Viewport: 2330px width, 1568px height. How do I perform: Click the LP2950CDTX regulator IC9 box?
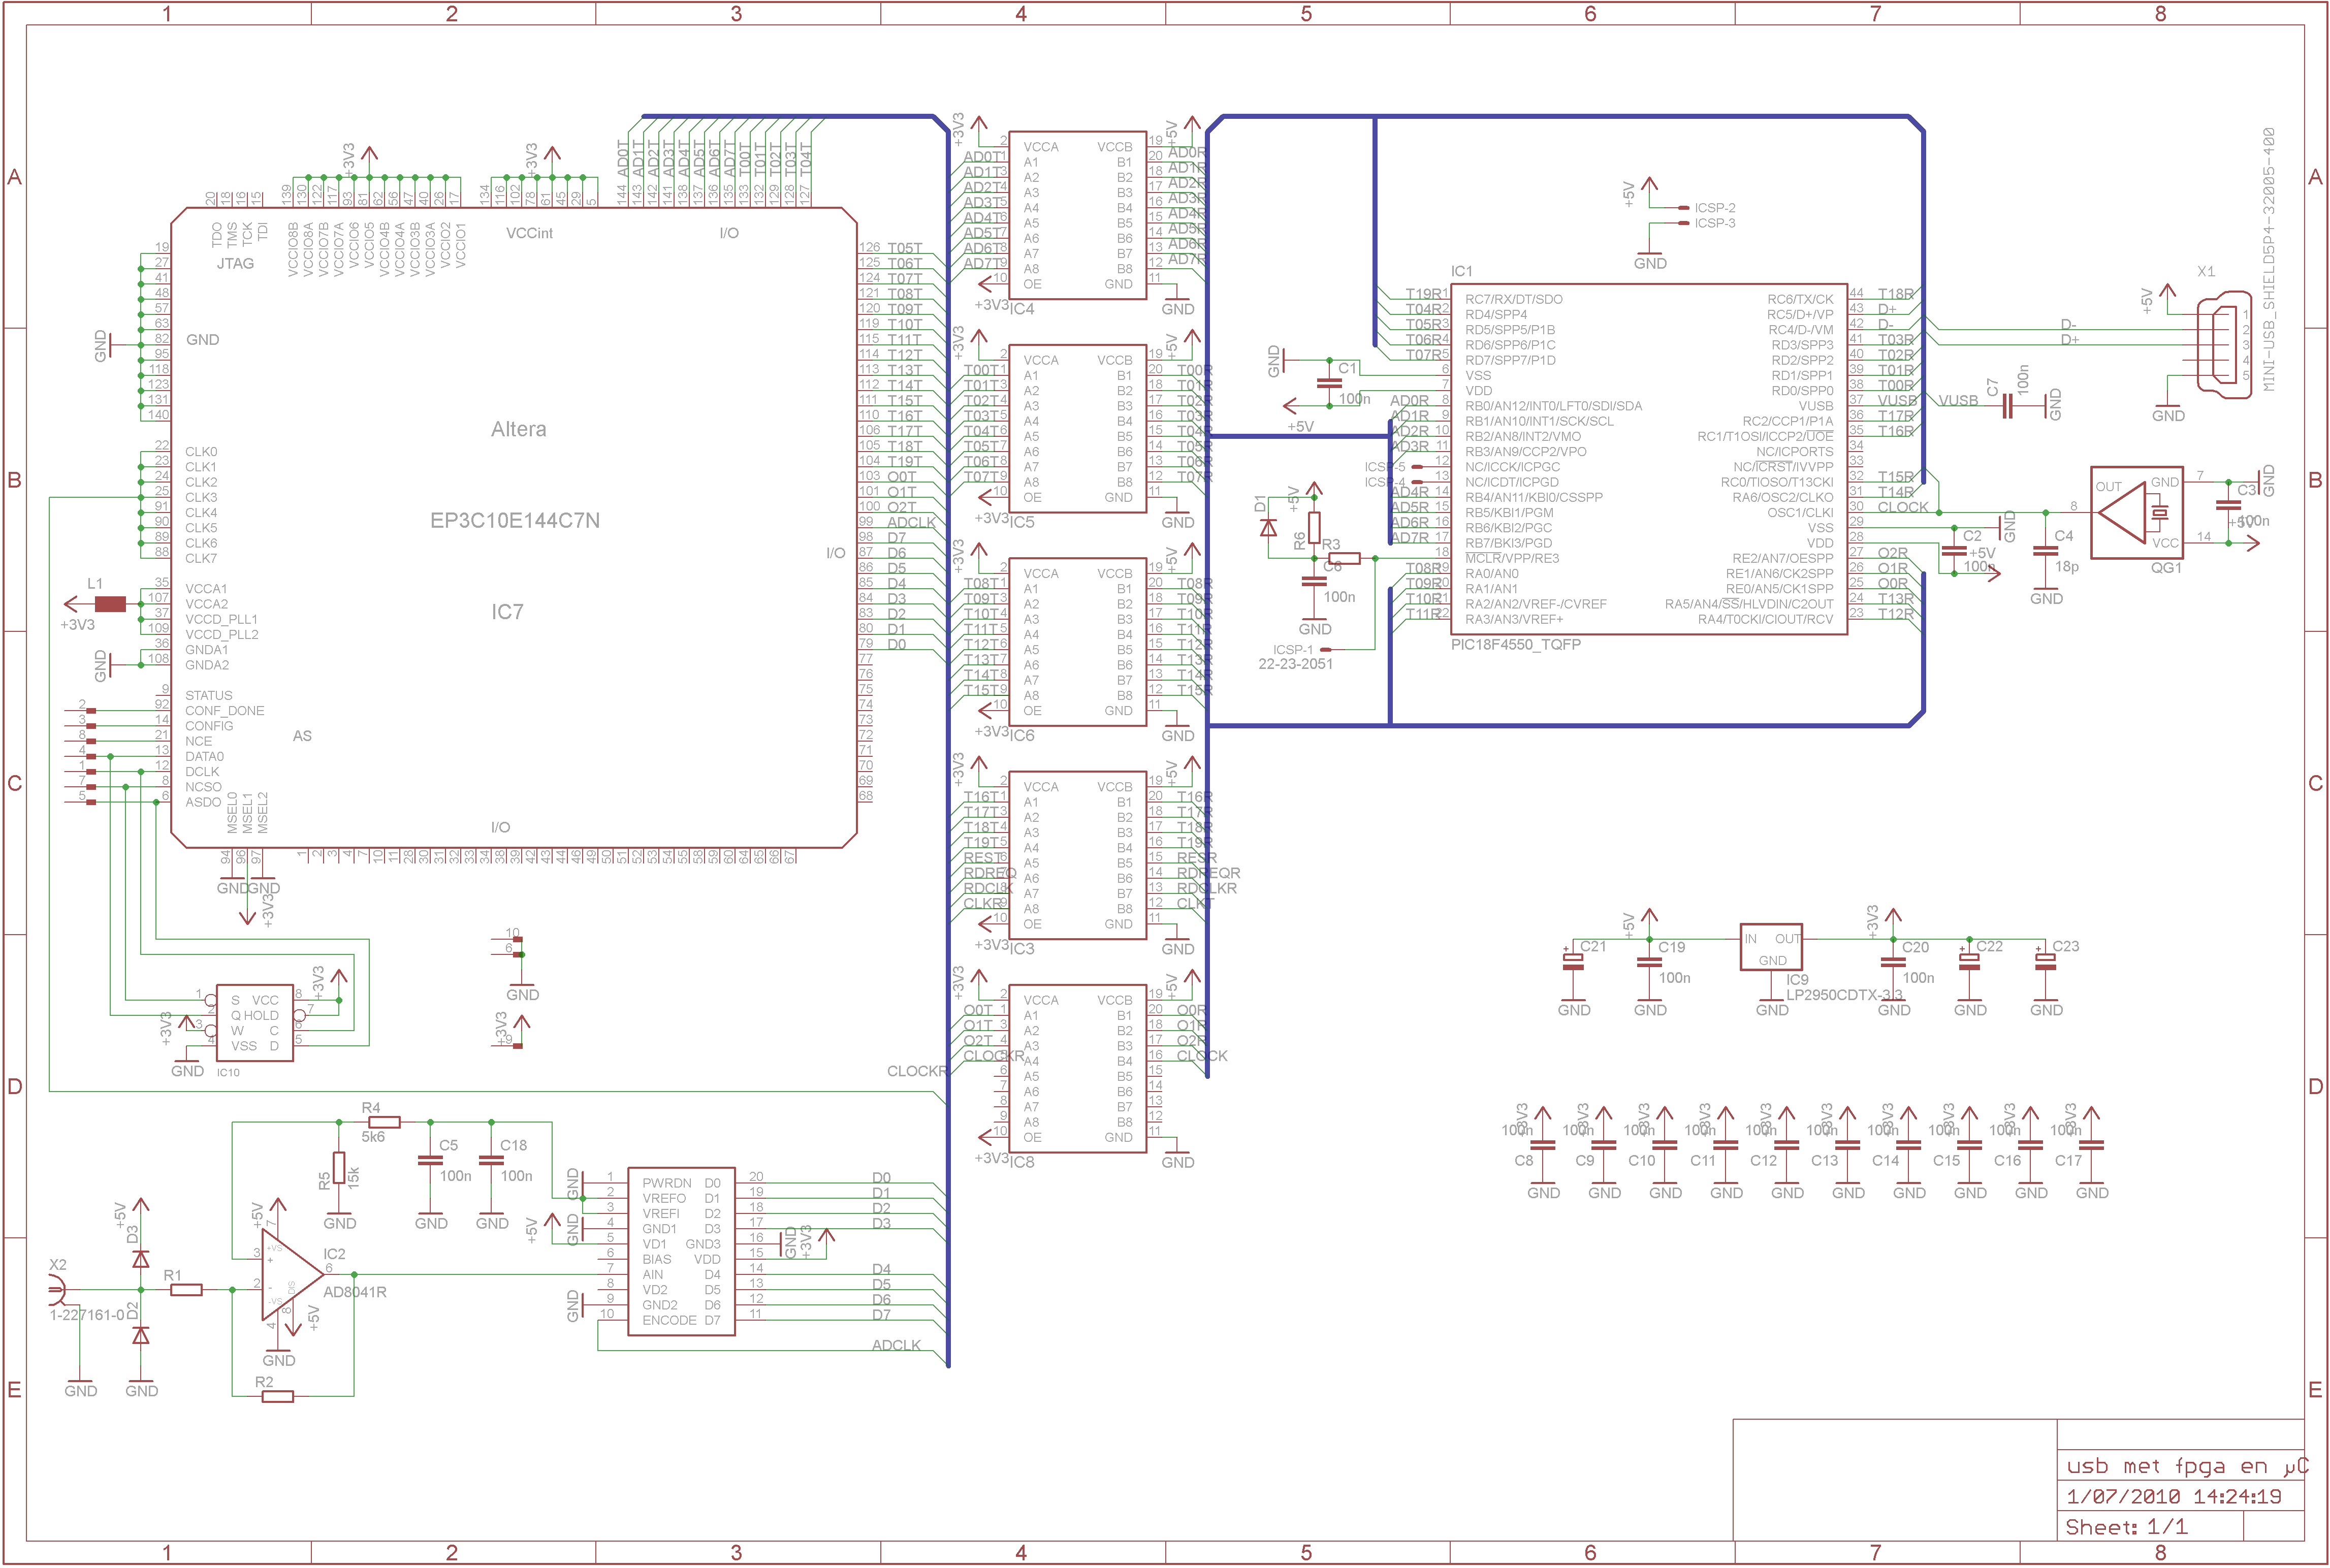(1771, 947)
